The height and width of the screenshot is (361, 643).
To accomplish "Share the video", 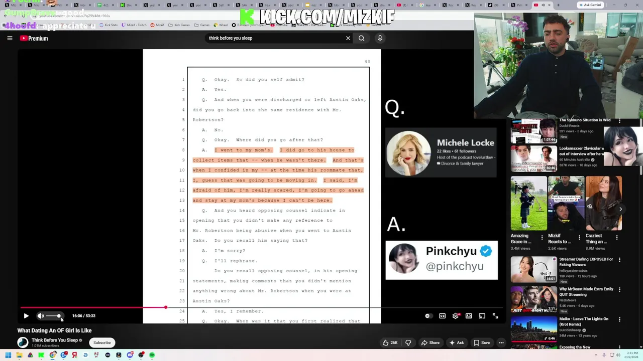I will [430, 342].
